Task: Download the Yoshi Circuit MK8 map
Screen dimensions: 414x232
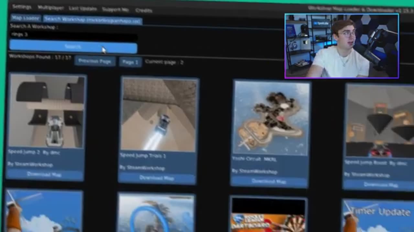Action: click(x=269, y=182)
